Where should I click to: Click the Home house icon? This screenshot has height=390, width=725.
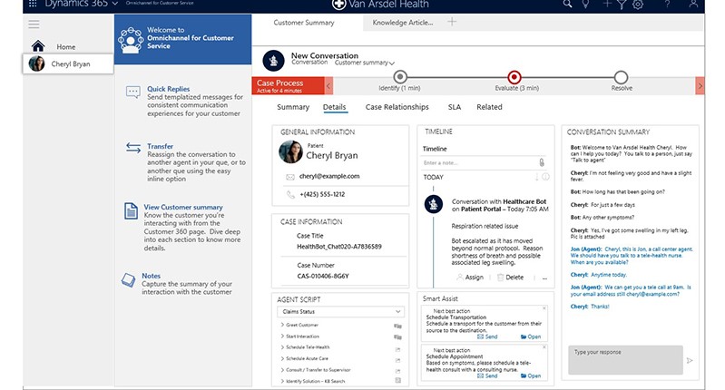[38, 46]
